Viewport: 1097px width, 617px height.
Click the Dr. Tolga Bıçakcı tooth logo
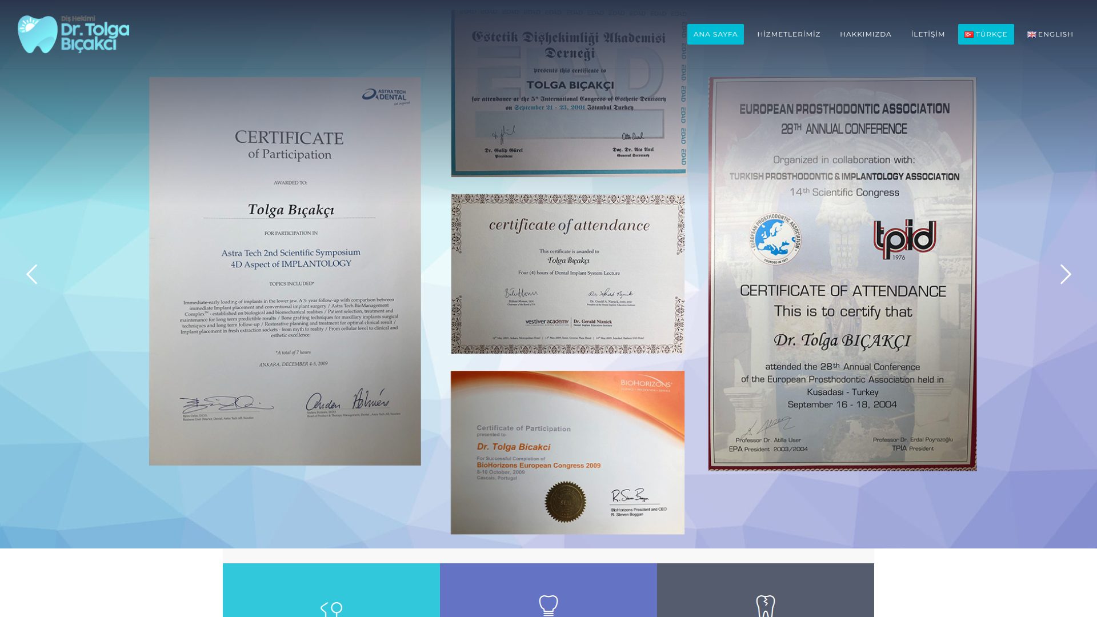tap(73, 34)
